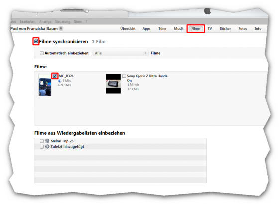The image size is (279, 204).
Task: Select the Sony Xperia Z Ultra Hands-On title
Action: (147, 78)
